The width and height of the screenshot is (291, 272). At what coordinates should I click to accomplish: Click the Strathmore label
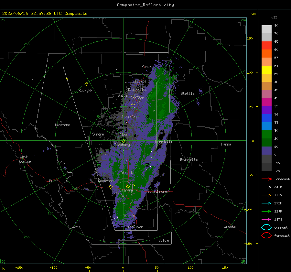pyautogui.click(x=157, y=191)
